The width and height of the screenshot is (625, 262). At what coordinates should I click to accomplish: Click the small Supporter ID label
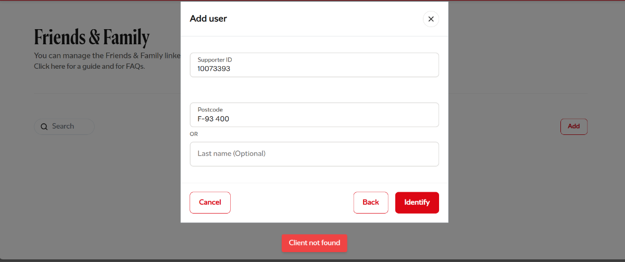[215, 60]
